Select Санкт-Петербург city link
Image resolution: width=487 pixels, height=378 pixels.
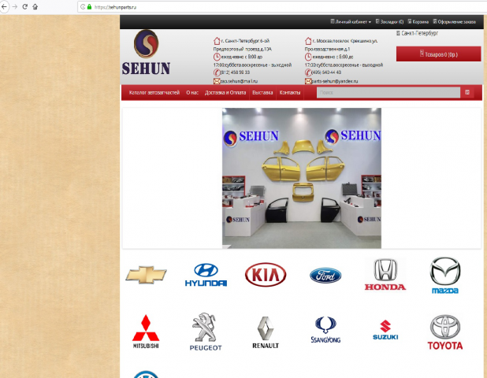(x=417, y=33)
